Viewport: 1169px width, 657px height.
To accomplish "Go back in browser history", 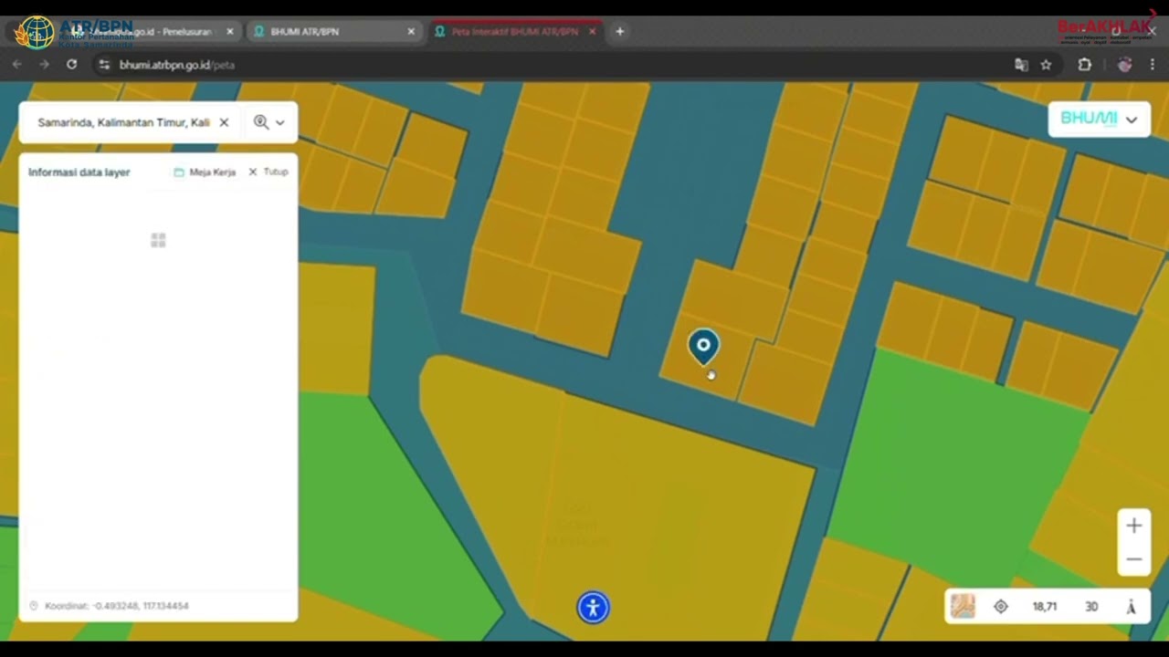I will pos(17,65).
